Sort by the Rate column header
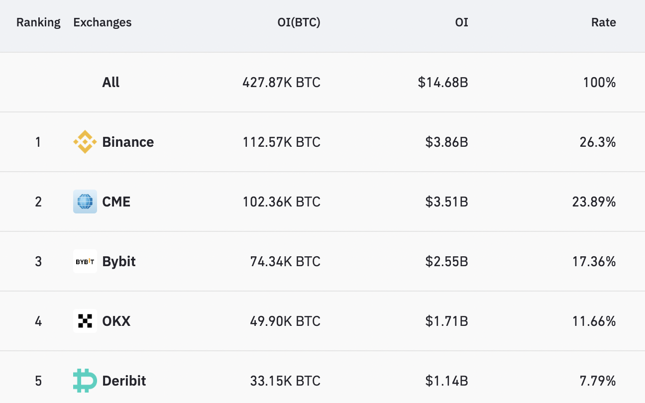 (x=603, y=22)
